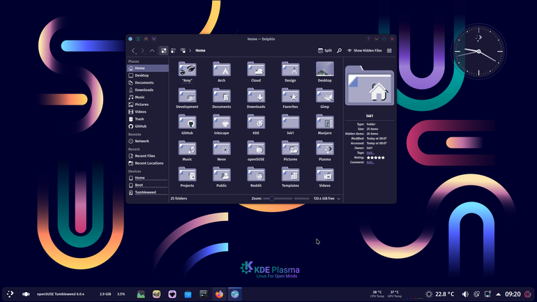
Task: Open the Dolphin hamburger menu
Action: [389, 51]
